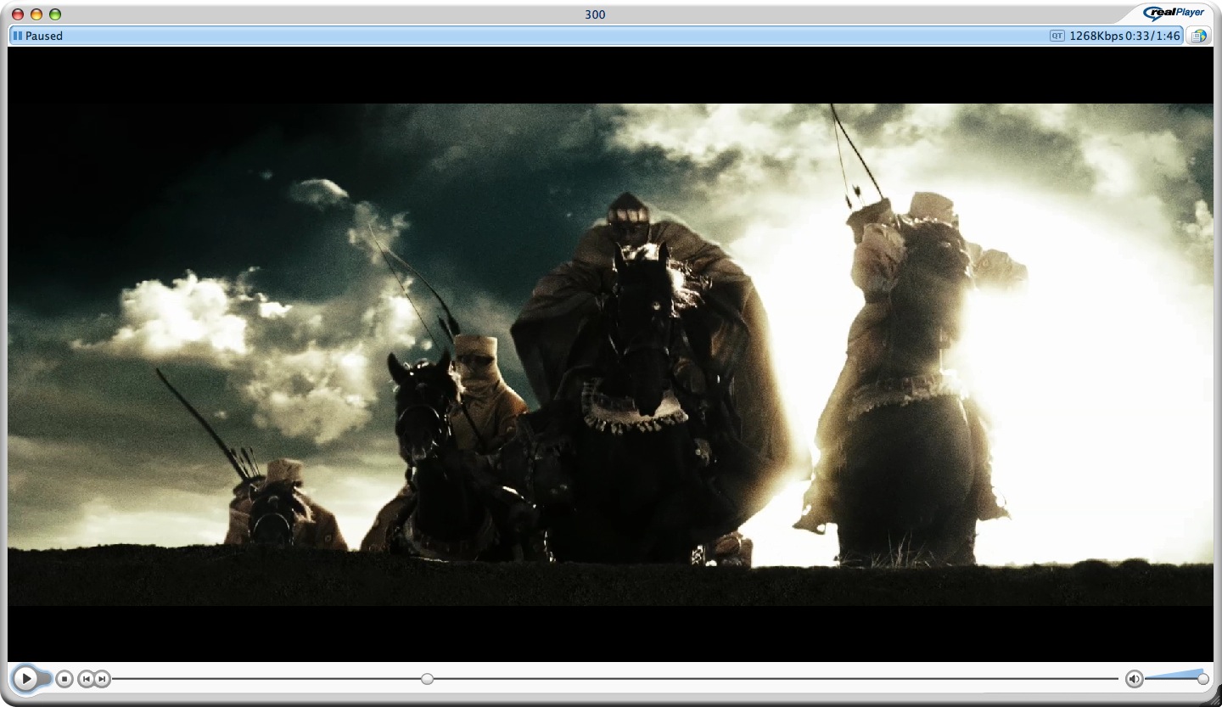The width and height of the screenshot is (1222, 707).
Task: Click the 1268Kbps bitrate readout
Action: pos(1096,36)
